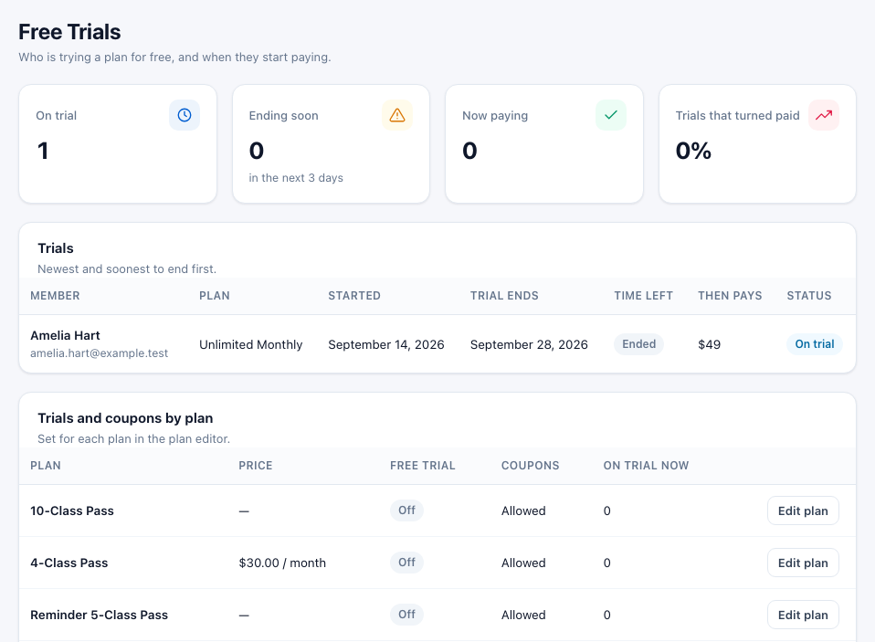875x642 pixels.
Task: Click the clock icon on On trial card
Action: [x=184, y=115]
